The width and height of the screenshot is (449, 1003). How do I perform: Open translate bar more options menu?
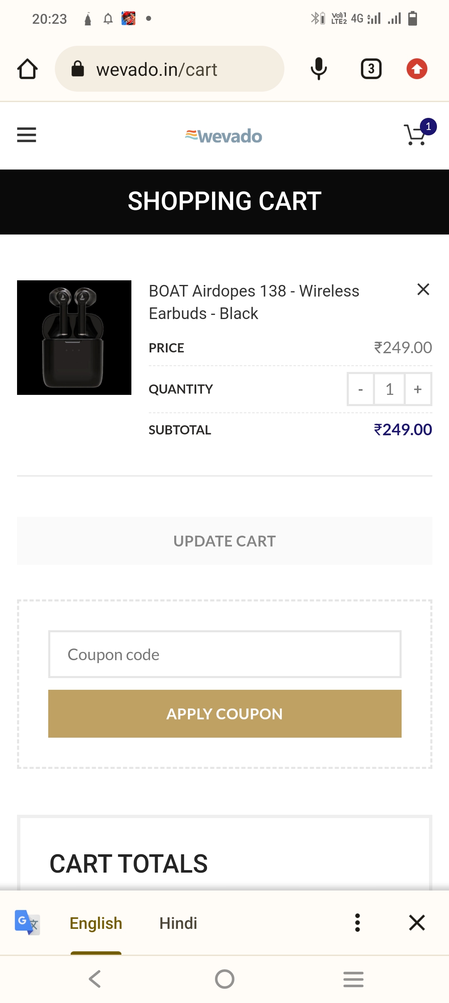click(x=357, y=923)
